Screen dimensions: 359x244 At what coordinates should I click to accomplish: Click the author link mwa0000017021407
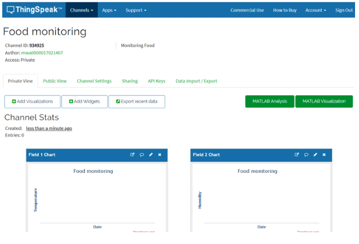pyautogui.click(x=42, y=53)
